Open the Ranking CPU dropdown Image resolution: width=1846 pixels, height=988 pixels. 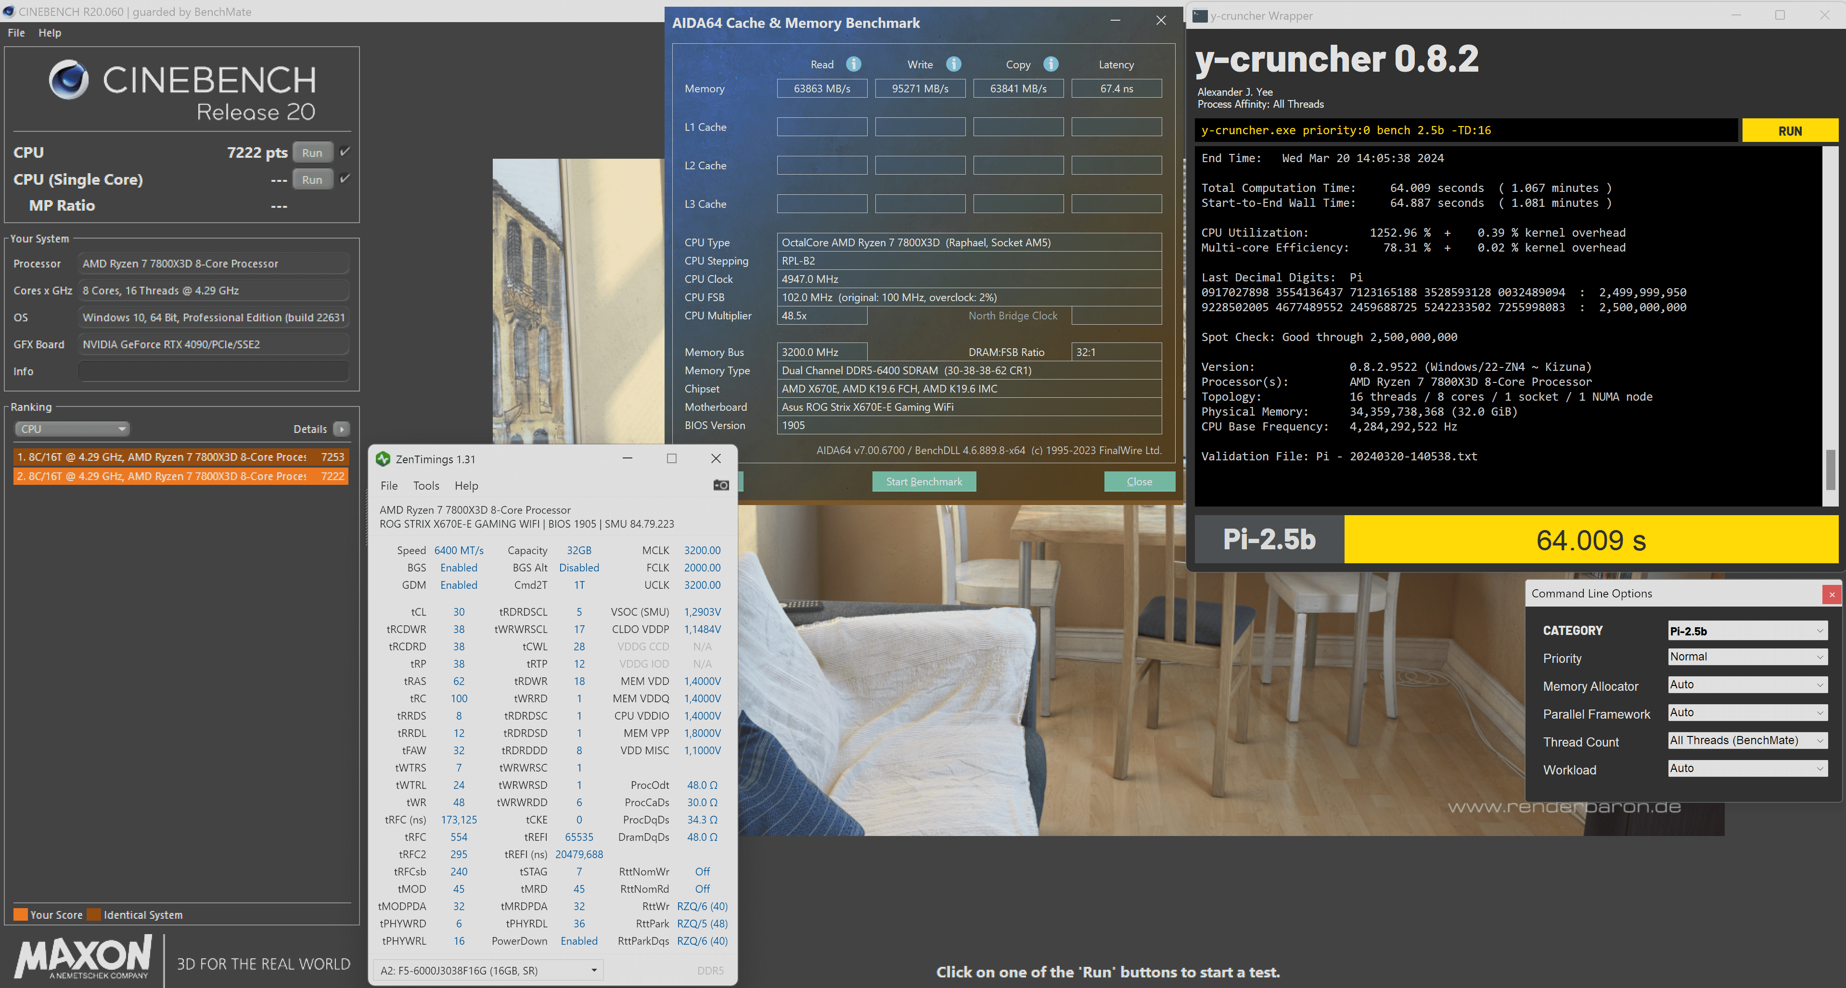point(72,429)
